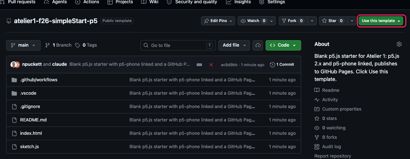410x159 pixels.
Task: View the 0 stars link
Action: point(325,119)
